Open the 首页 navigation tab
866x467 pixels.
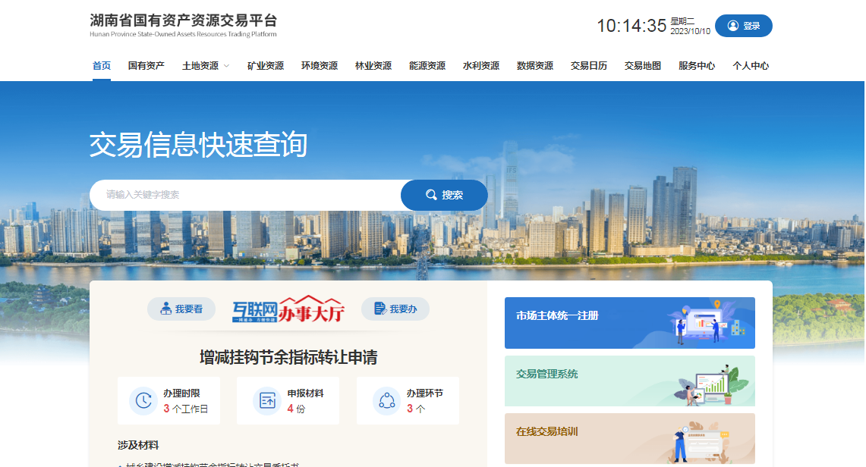[x=102, y=66]
